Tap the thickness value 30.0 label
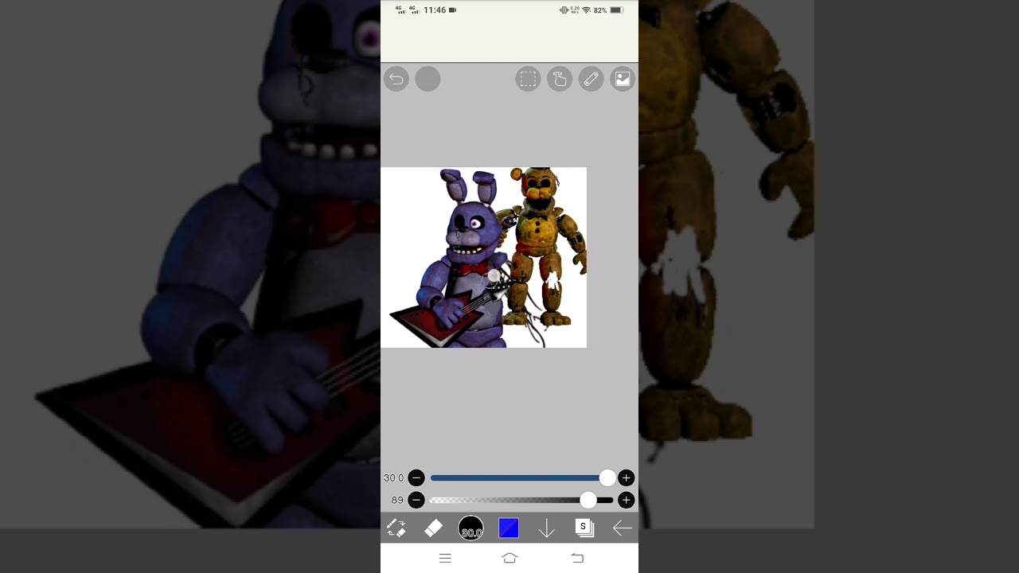Screen dimensions: 1019x573 [x=393, y=478]
